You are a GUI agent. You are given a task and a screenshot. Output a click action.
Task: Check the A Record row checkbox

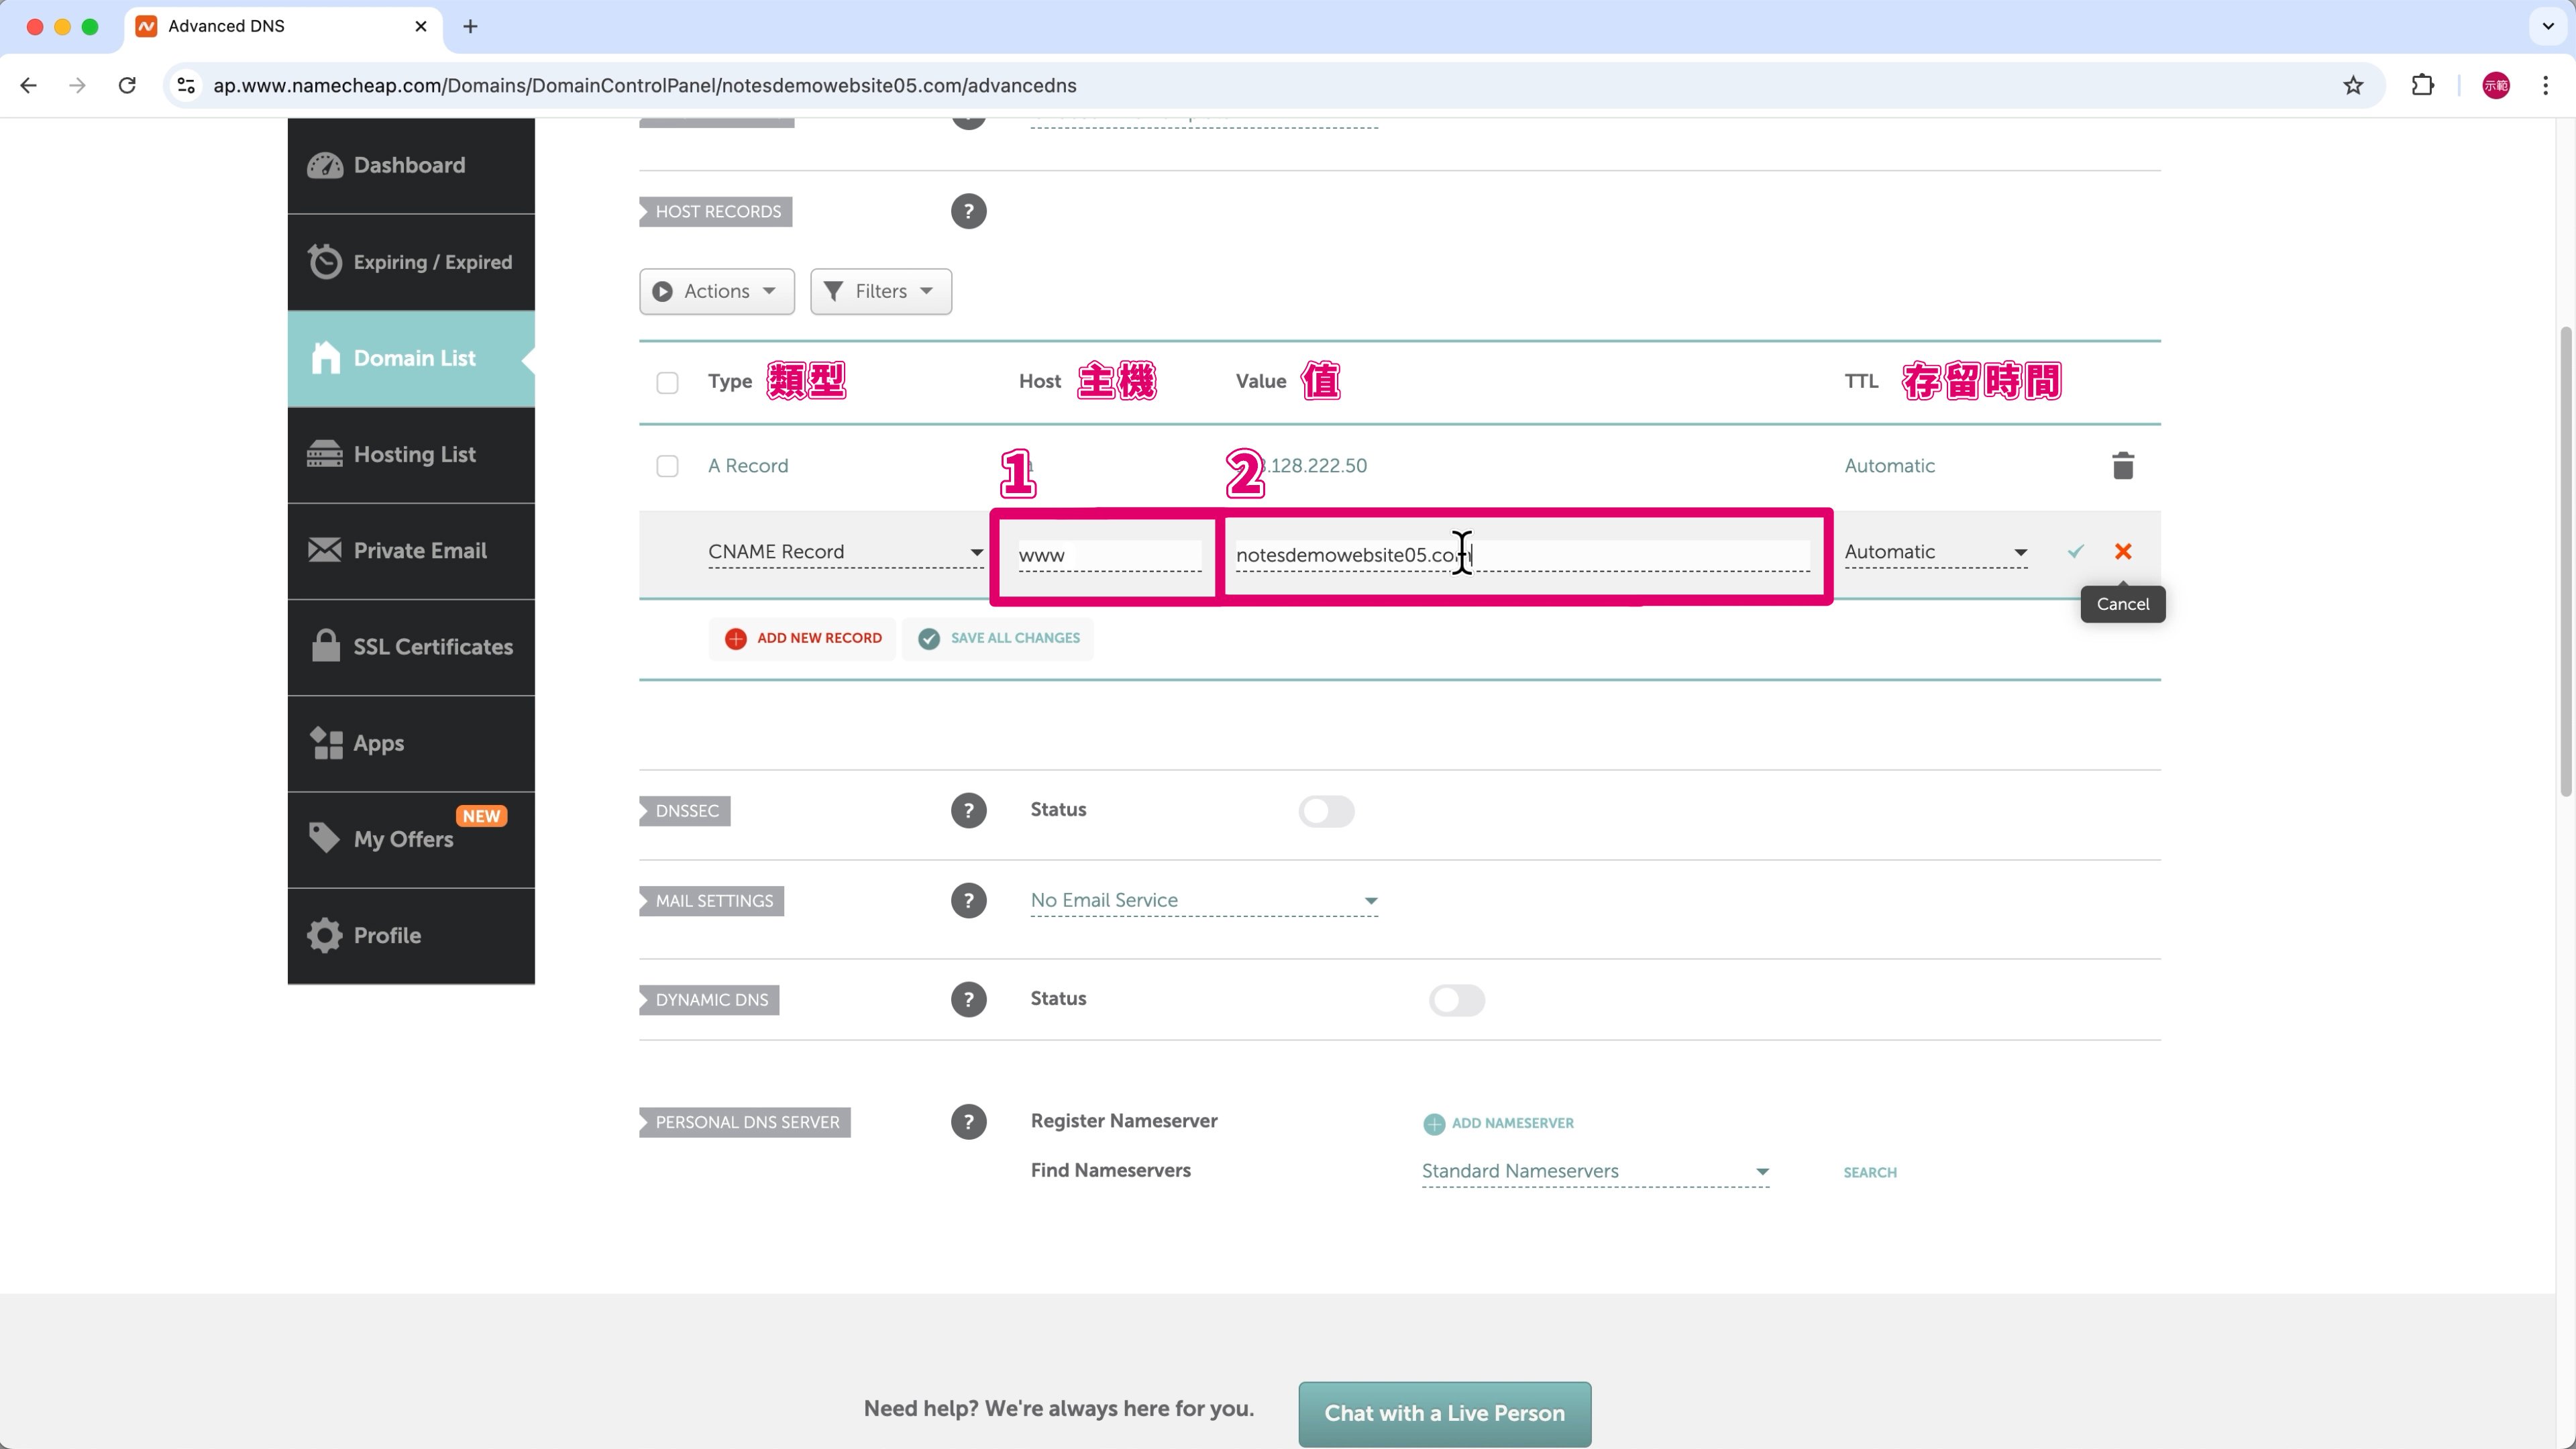coord(667,466)
